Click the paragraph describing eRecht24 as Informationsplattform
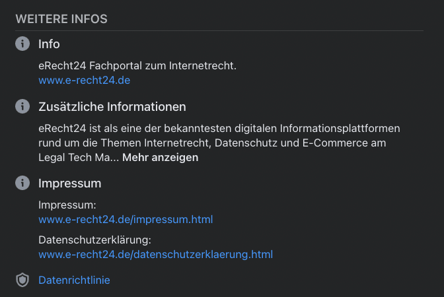 coord(219,128)
